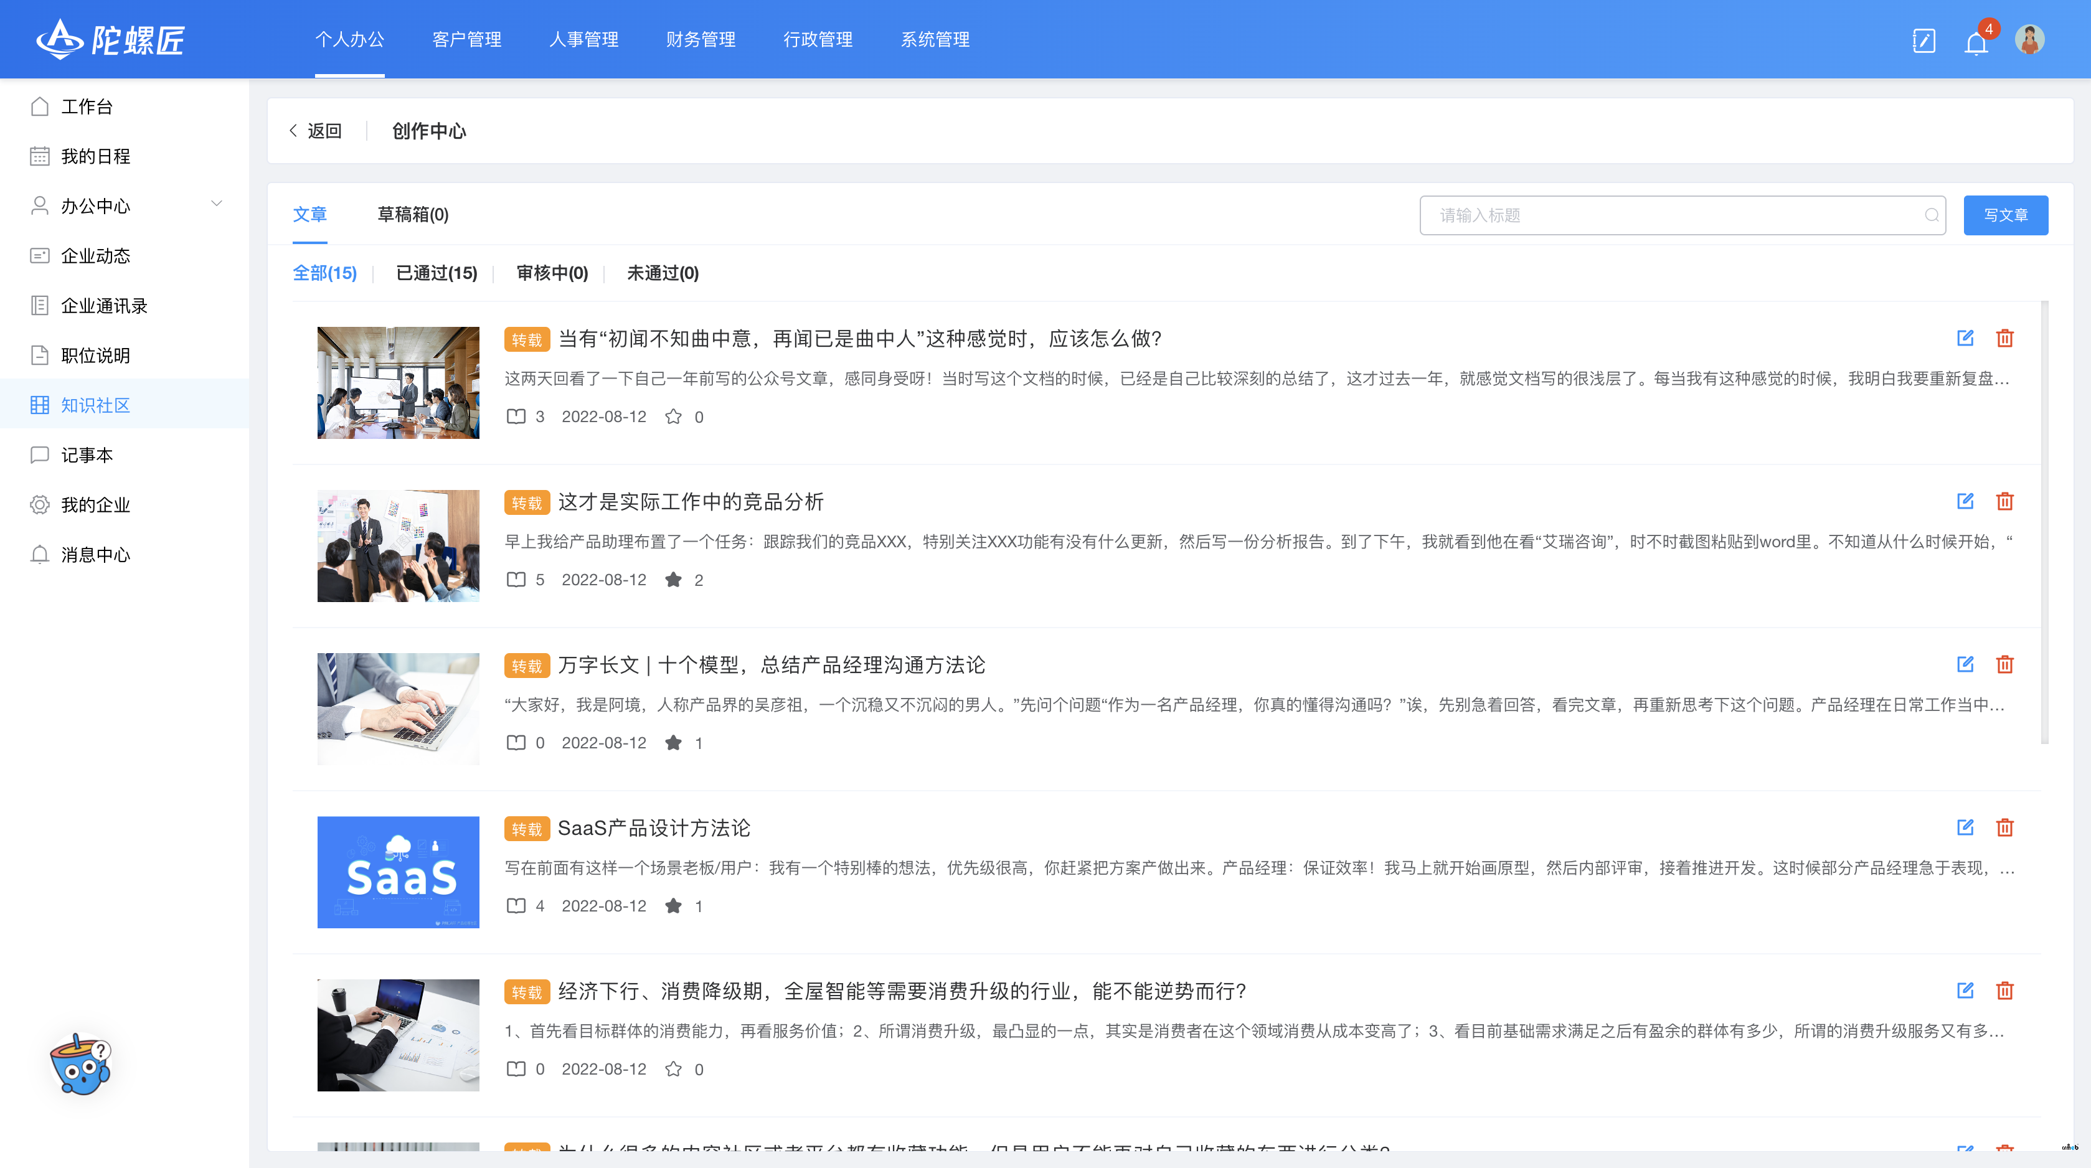The width and height of the screenshot is (2091, 1168).
Task: Open article title 经济下行、消费降级期
Action: [x=902, y=991]
